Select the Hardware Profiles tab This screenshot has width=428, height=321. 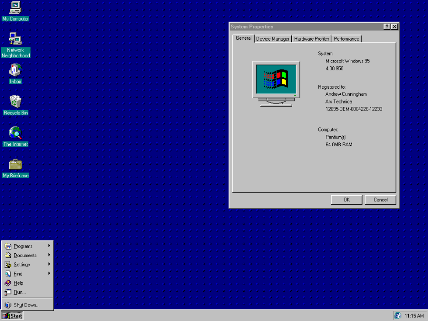pyautogui.click(x=311, y=38)
